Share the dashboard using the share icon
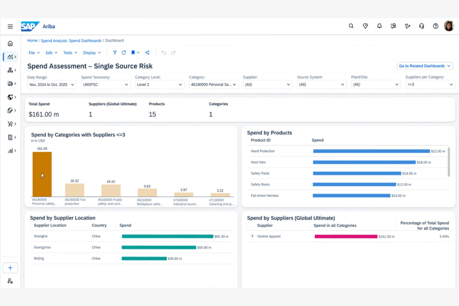This screenshot has height=306, width=459. (147, 53)
